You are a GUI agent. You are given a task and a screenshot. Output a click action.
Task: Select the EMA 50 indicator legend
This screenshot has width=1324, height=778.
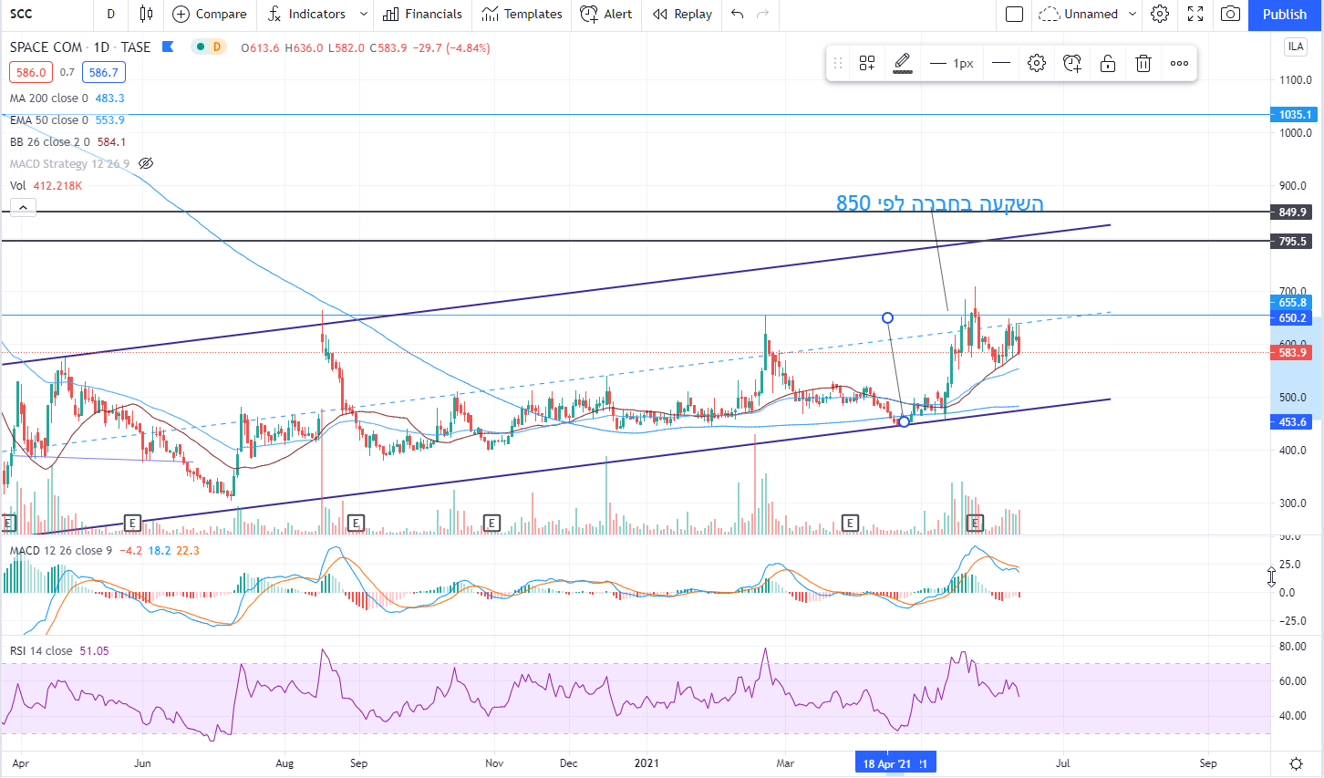(x=49, y=119)
